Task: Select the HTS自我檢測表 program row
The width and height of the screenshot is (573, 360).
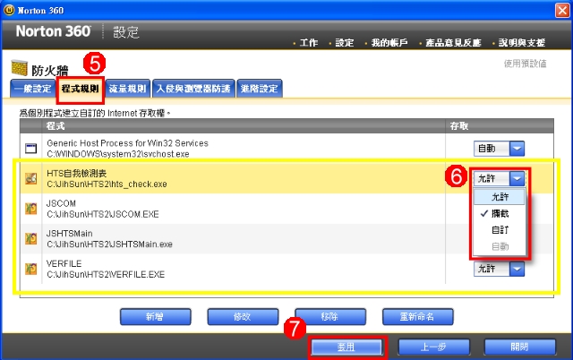Action: [x=286, y=178]
